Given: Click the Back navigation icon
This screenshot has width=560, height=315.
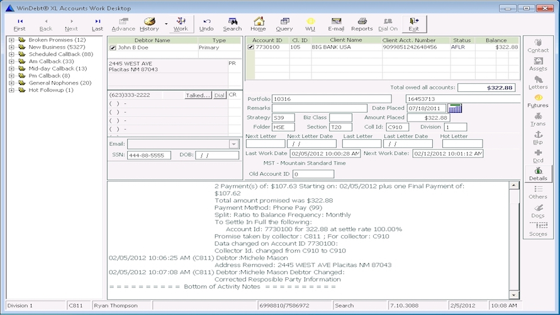Looking at the screenshot, I should pyautogui.click(x=46, y=25).
